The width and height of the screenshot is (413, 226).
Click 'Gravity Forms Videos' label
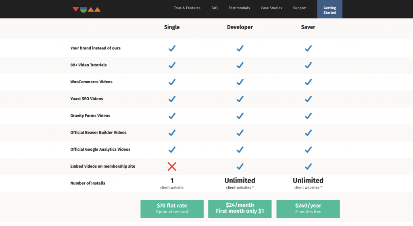coord(90,115)
